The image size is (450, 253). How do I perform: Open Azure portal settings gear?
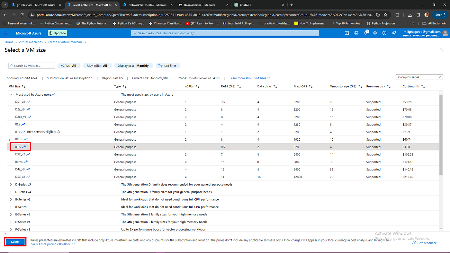[375, 33]
